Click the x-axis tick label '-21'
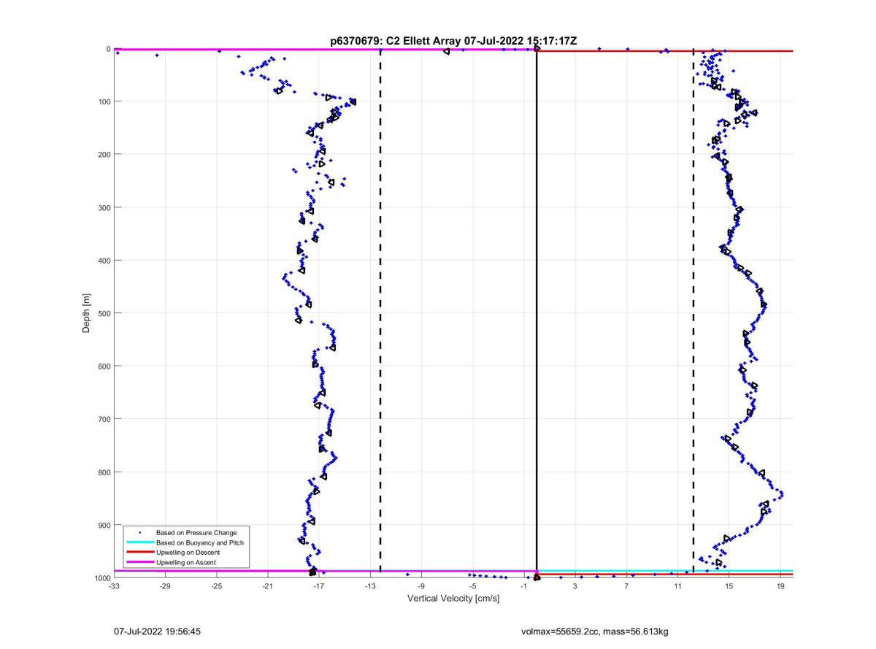The width and height of the screenshot is (876, 649). tap(268, 586)
